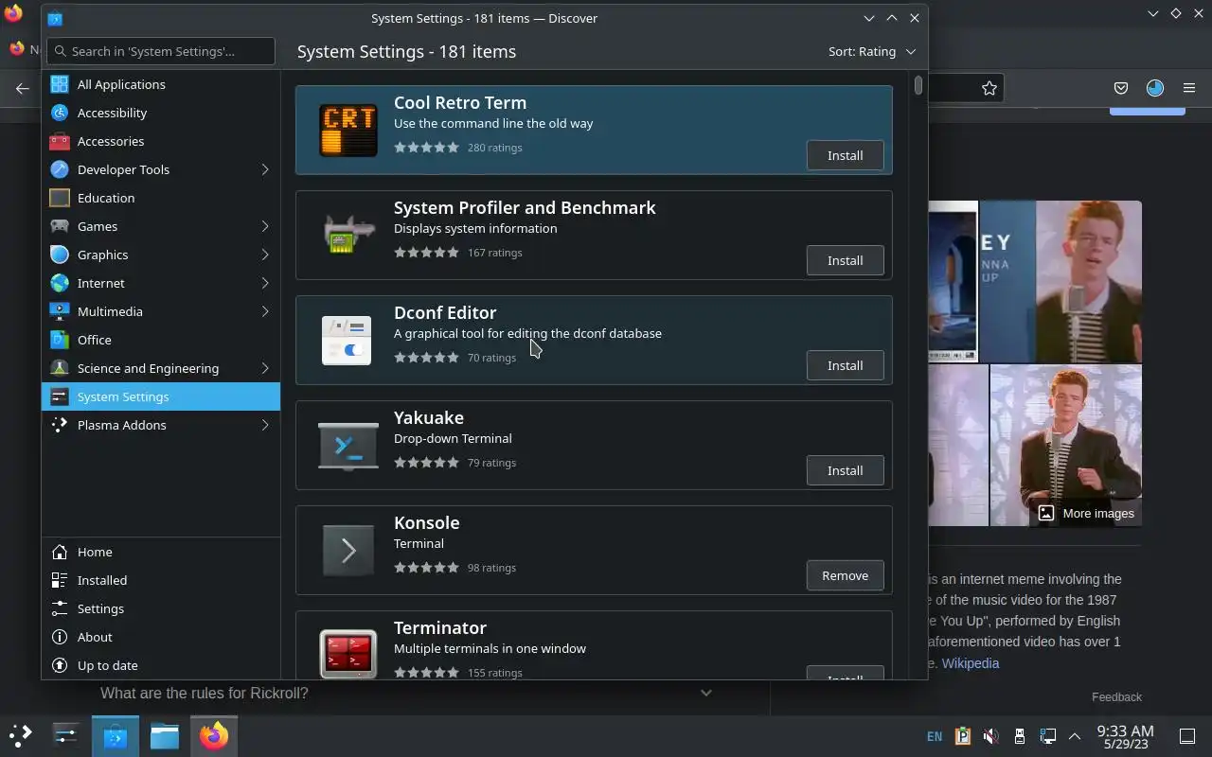Viewport: 1212px width, 757px height.
Task: Expand the Rickroll rules question in Firefox
Action: 705,693
